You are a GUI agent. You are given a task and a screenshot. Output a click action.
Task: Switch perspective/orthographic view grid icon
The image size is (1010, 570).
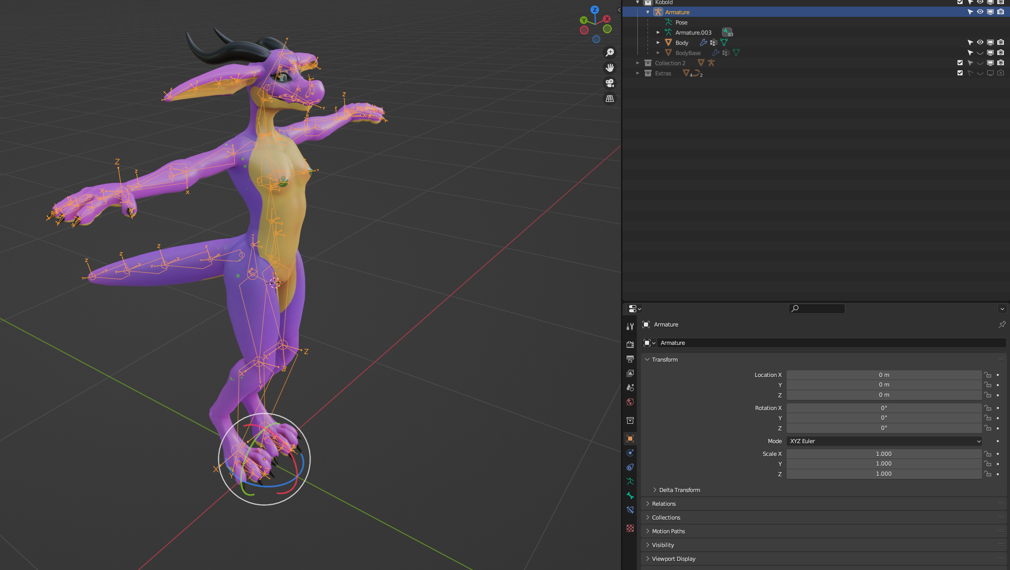point(610,99)
